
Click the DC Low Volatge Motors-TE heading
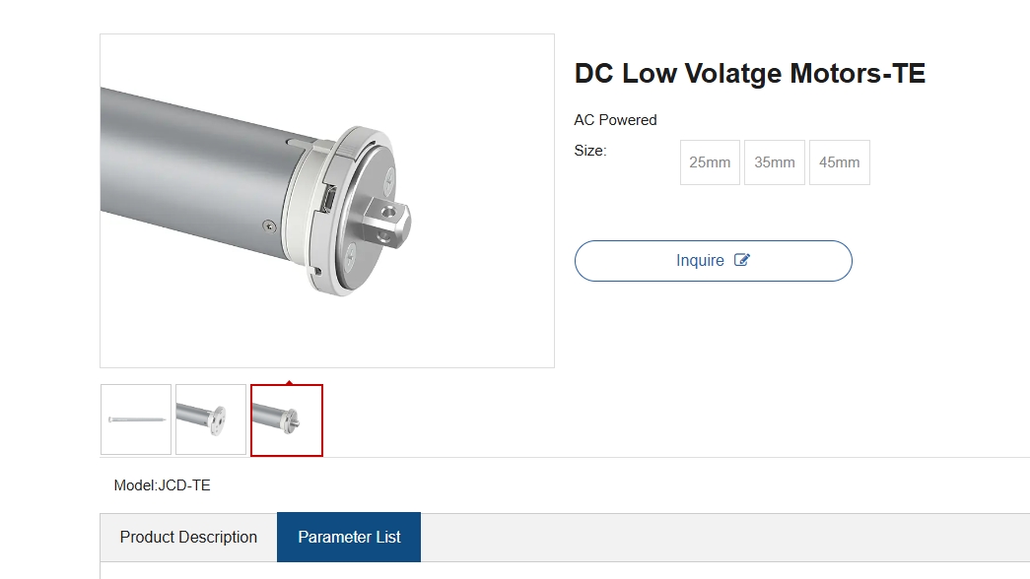(750, 74)
